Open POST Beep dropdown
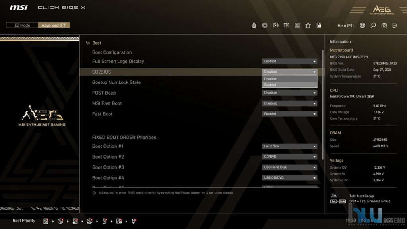This screenshot has height=229, width=407. coord(289,93)
